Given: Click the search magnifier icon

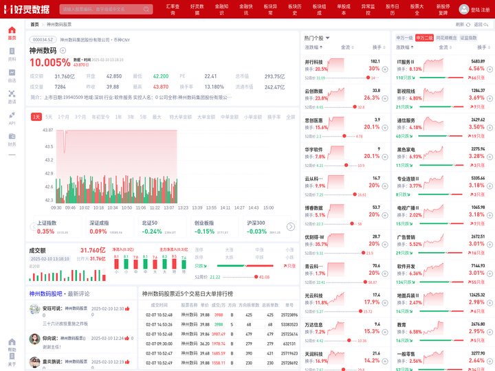Looking at the screenshot, I should click(146, 9).
